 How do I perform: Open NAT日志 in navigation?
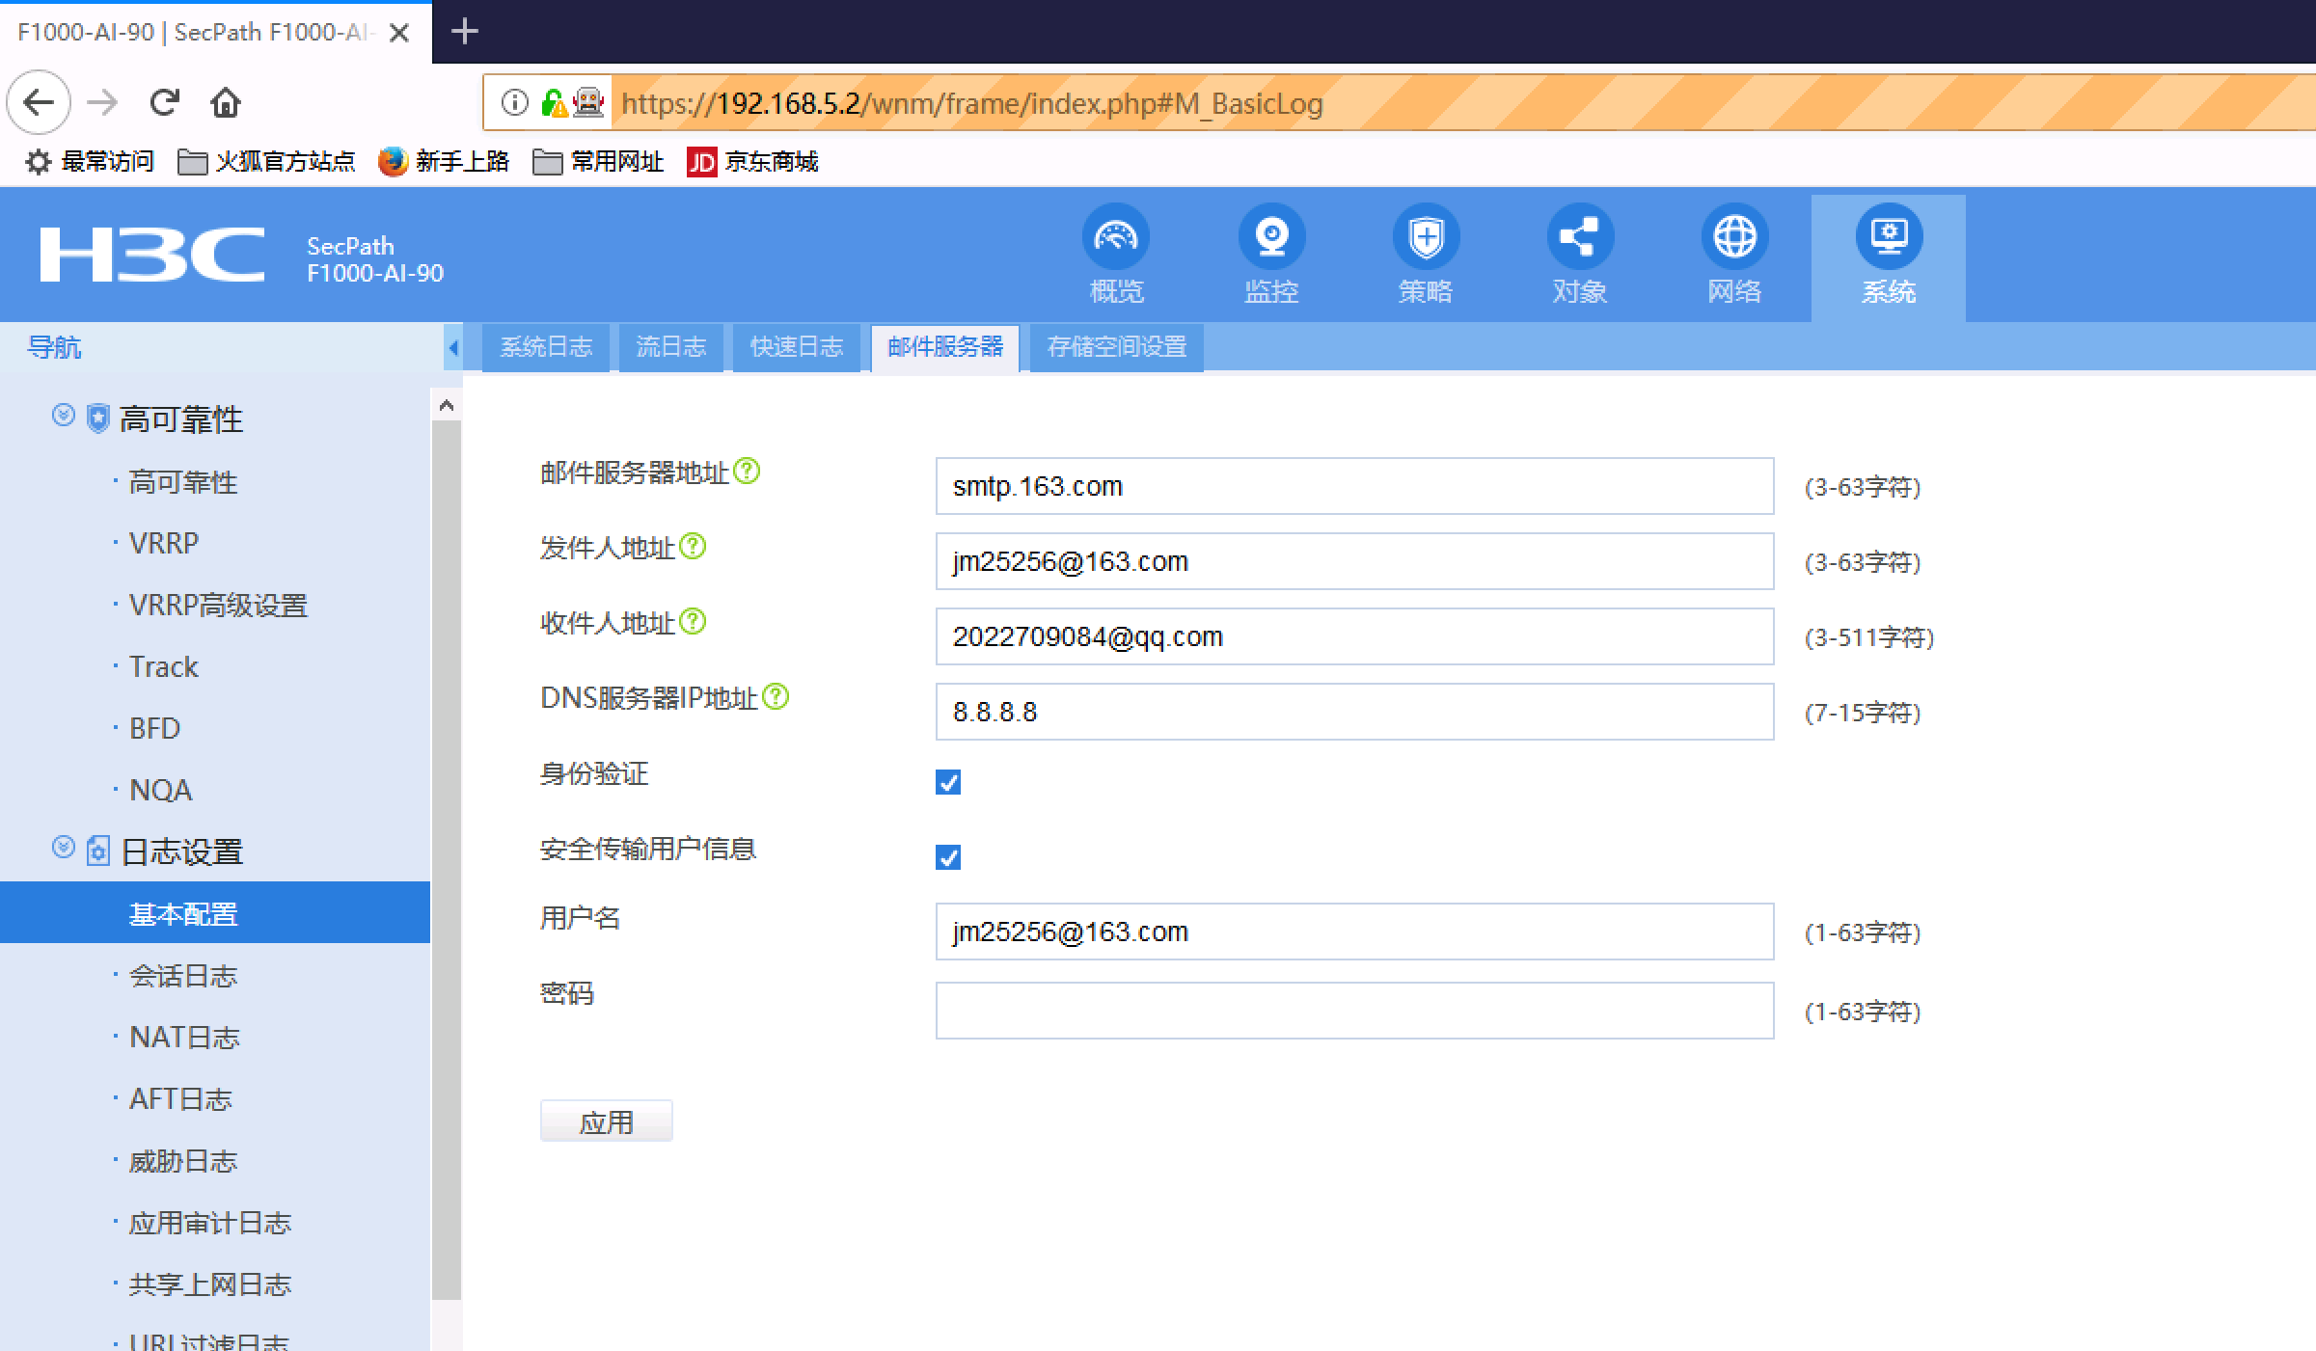tap(184, 1038)
